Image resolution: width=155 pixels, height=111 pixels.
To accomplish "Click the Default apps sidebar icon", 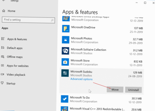I will coord(3,48).
